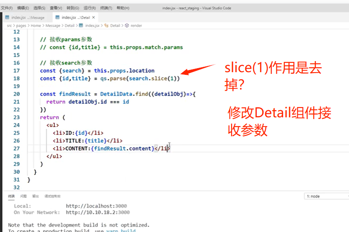Screen dimensions: 349x232
Task: Click 'DetailData.find' on line 20
Action: tap(124, 94)
